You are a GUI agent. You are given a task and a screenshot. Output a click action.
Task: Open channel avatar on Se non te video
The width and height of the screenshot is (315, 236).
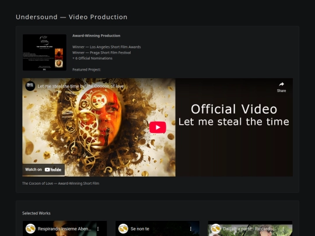coord(123,229)
